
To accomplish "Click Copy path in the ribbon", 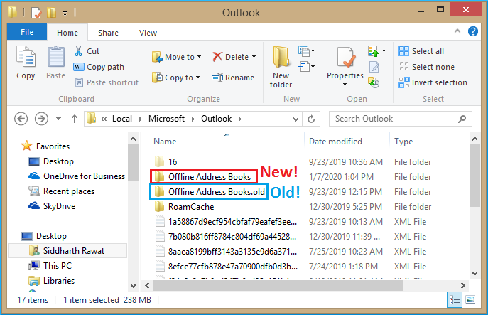I will pyautogui.click(x=99, y=67).
